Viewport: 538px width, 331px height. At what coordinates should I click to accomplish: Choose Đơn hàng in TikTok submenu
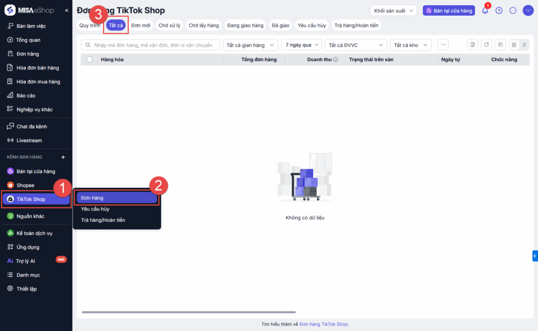[x=117, y=198]
